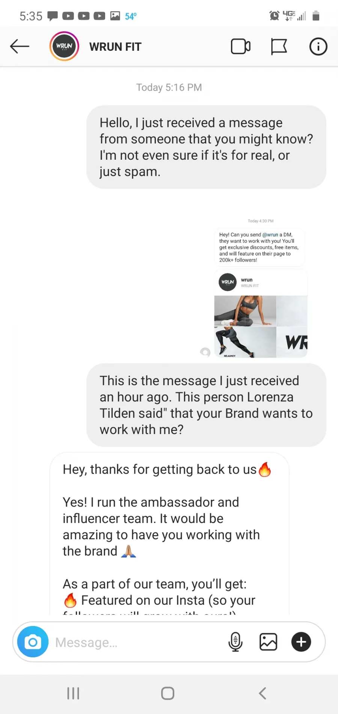Image resolution: width=338 pixels, height=714 pixels.
Task: Start a video call with WRUN FIT
Action: [241, 47]
